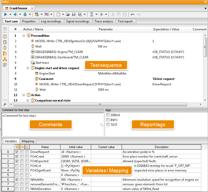Viewport: 208px width, 192px height.
Task: Click the help question mark sidebar icon
Action: (x=5, y=29)
